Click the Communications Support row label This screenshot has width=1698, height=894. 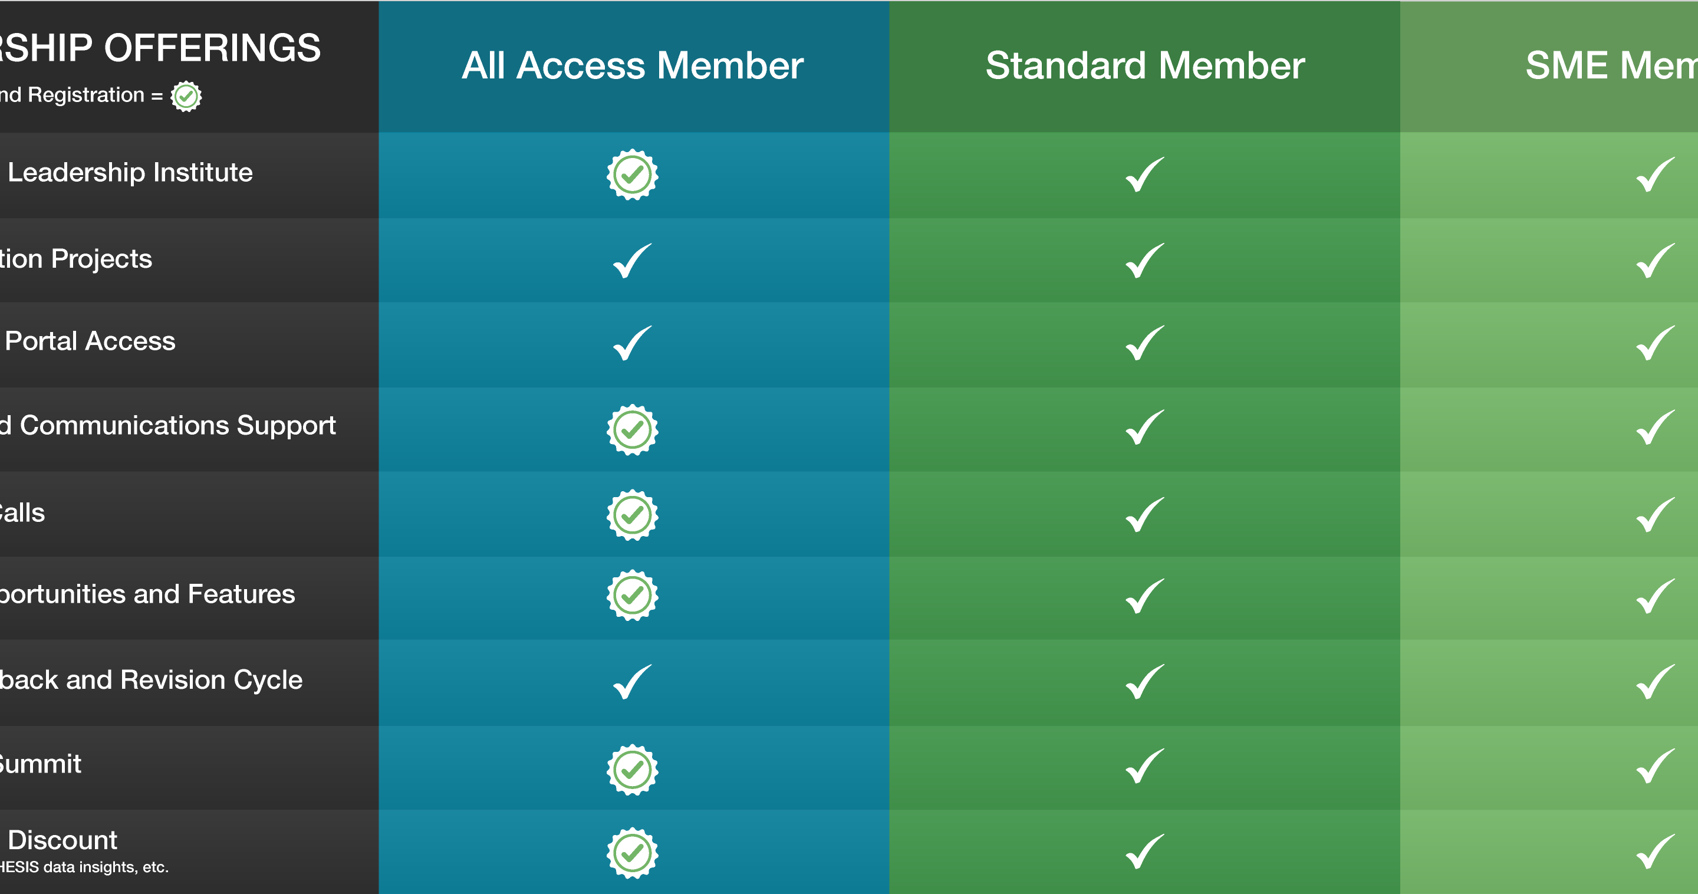(168, 426)
